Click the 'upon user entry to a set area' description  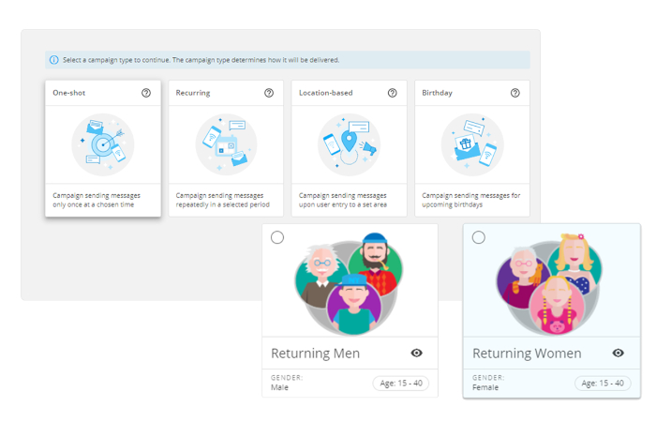pos(343,204)
